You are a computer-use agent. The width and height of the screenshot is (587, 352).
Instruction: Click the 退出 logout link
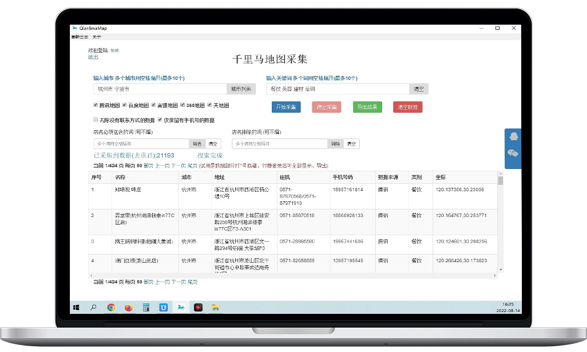click(x=93, y=57)
